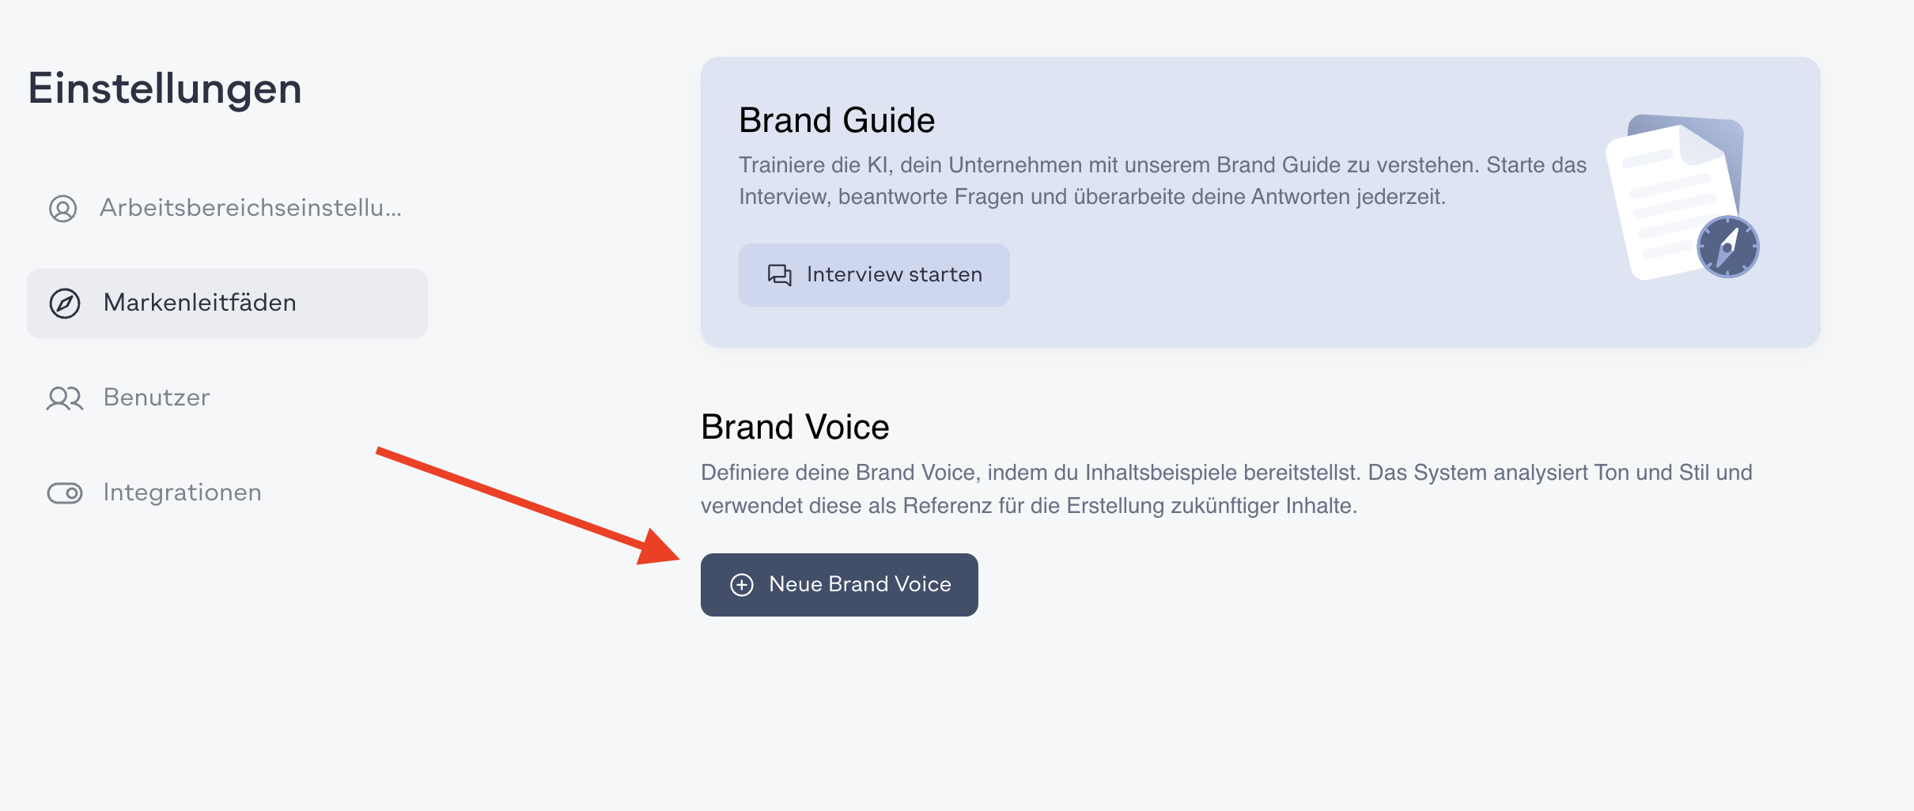Click the red arrow annotation

528,506
